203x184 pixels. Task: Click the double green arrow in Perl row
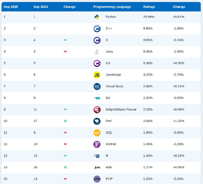pos(65,121)
